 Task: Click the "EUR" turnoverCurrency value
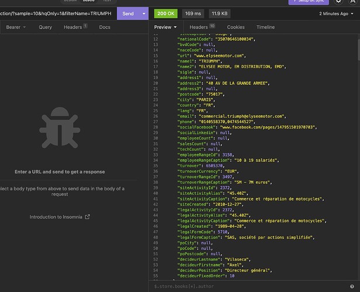[231, 171]
